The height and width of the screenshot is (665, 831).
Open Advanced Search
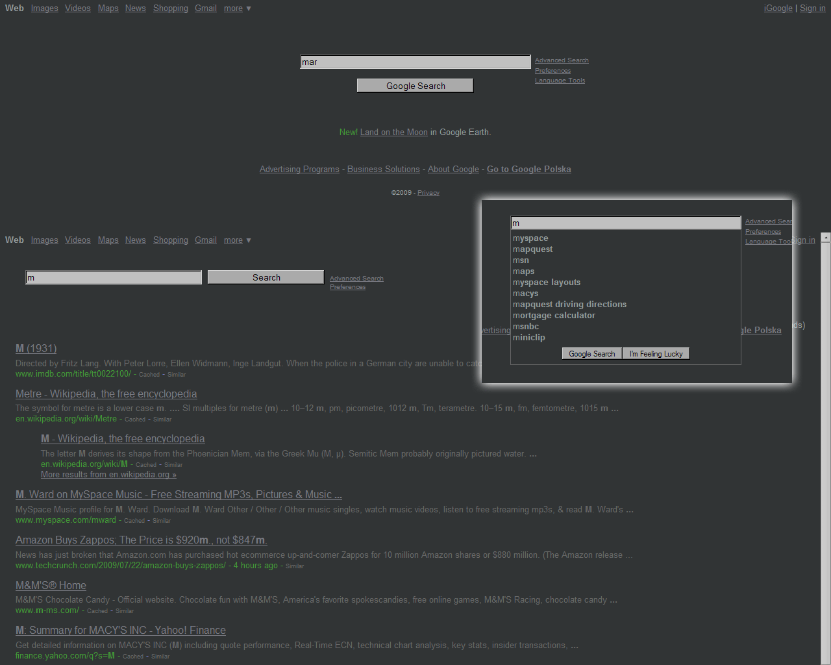[562, 60]
